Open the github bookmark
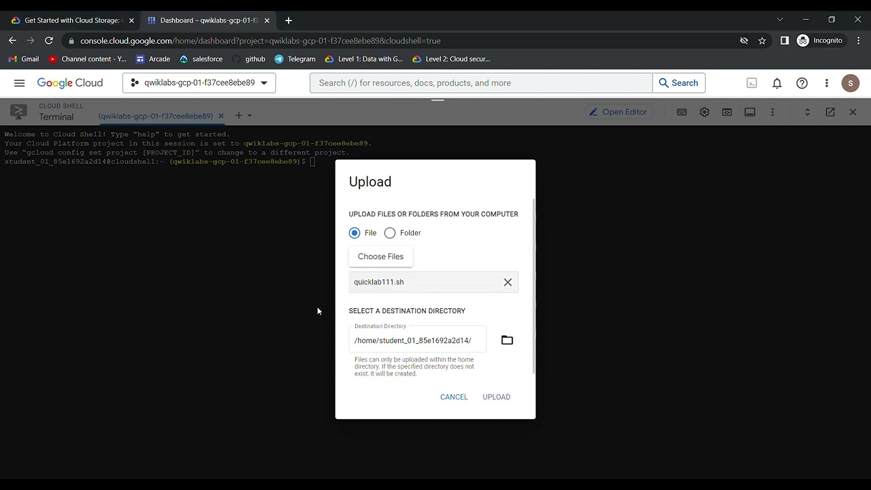The height and width of the screenshot is (490, 871). 248,59
